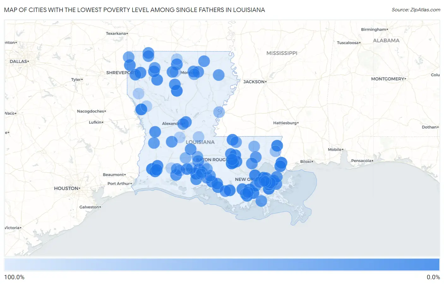Image resolution: width=444 pixels, height=284 pixels.
Task: Click the Tyler city label
Action: (x=77, y=80)
